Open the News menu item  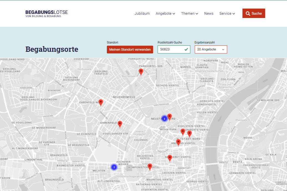point(209,13)
